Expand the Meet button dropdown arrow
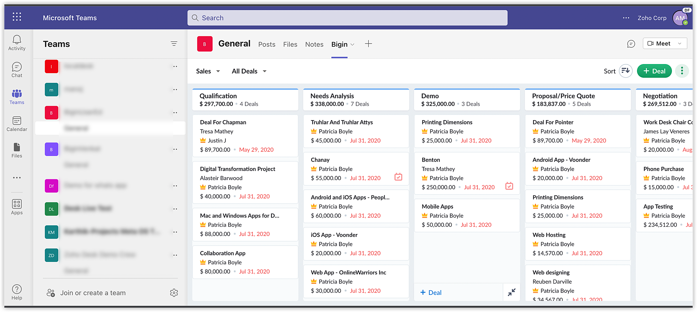Viewport: 697px width, 312px height. point(680,44)
